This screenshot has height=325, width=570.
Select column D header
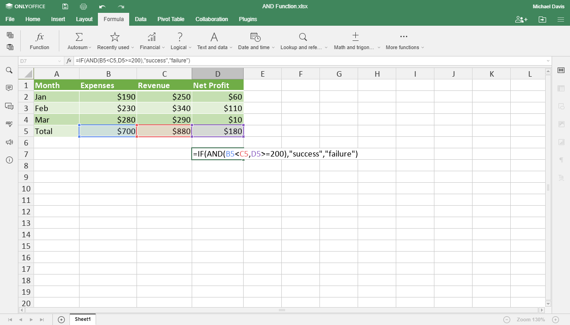pyautogui.click(x=217, y=74)
